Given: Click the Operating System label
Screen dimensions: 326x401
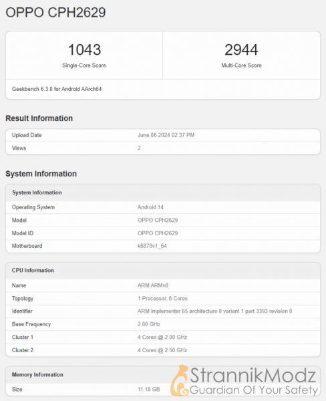Looking at the screenshot, I should click(33, 207).
